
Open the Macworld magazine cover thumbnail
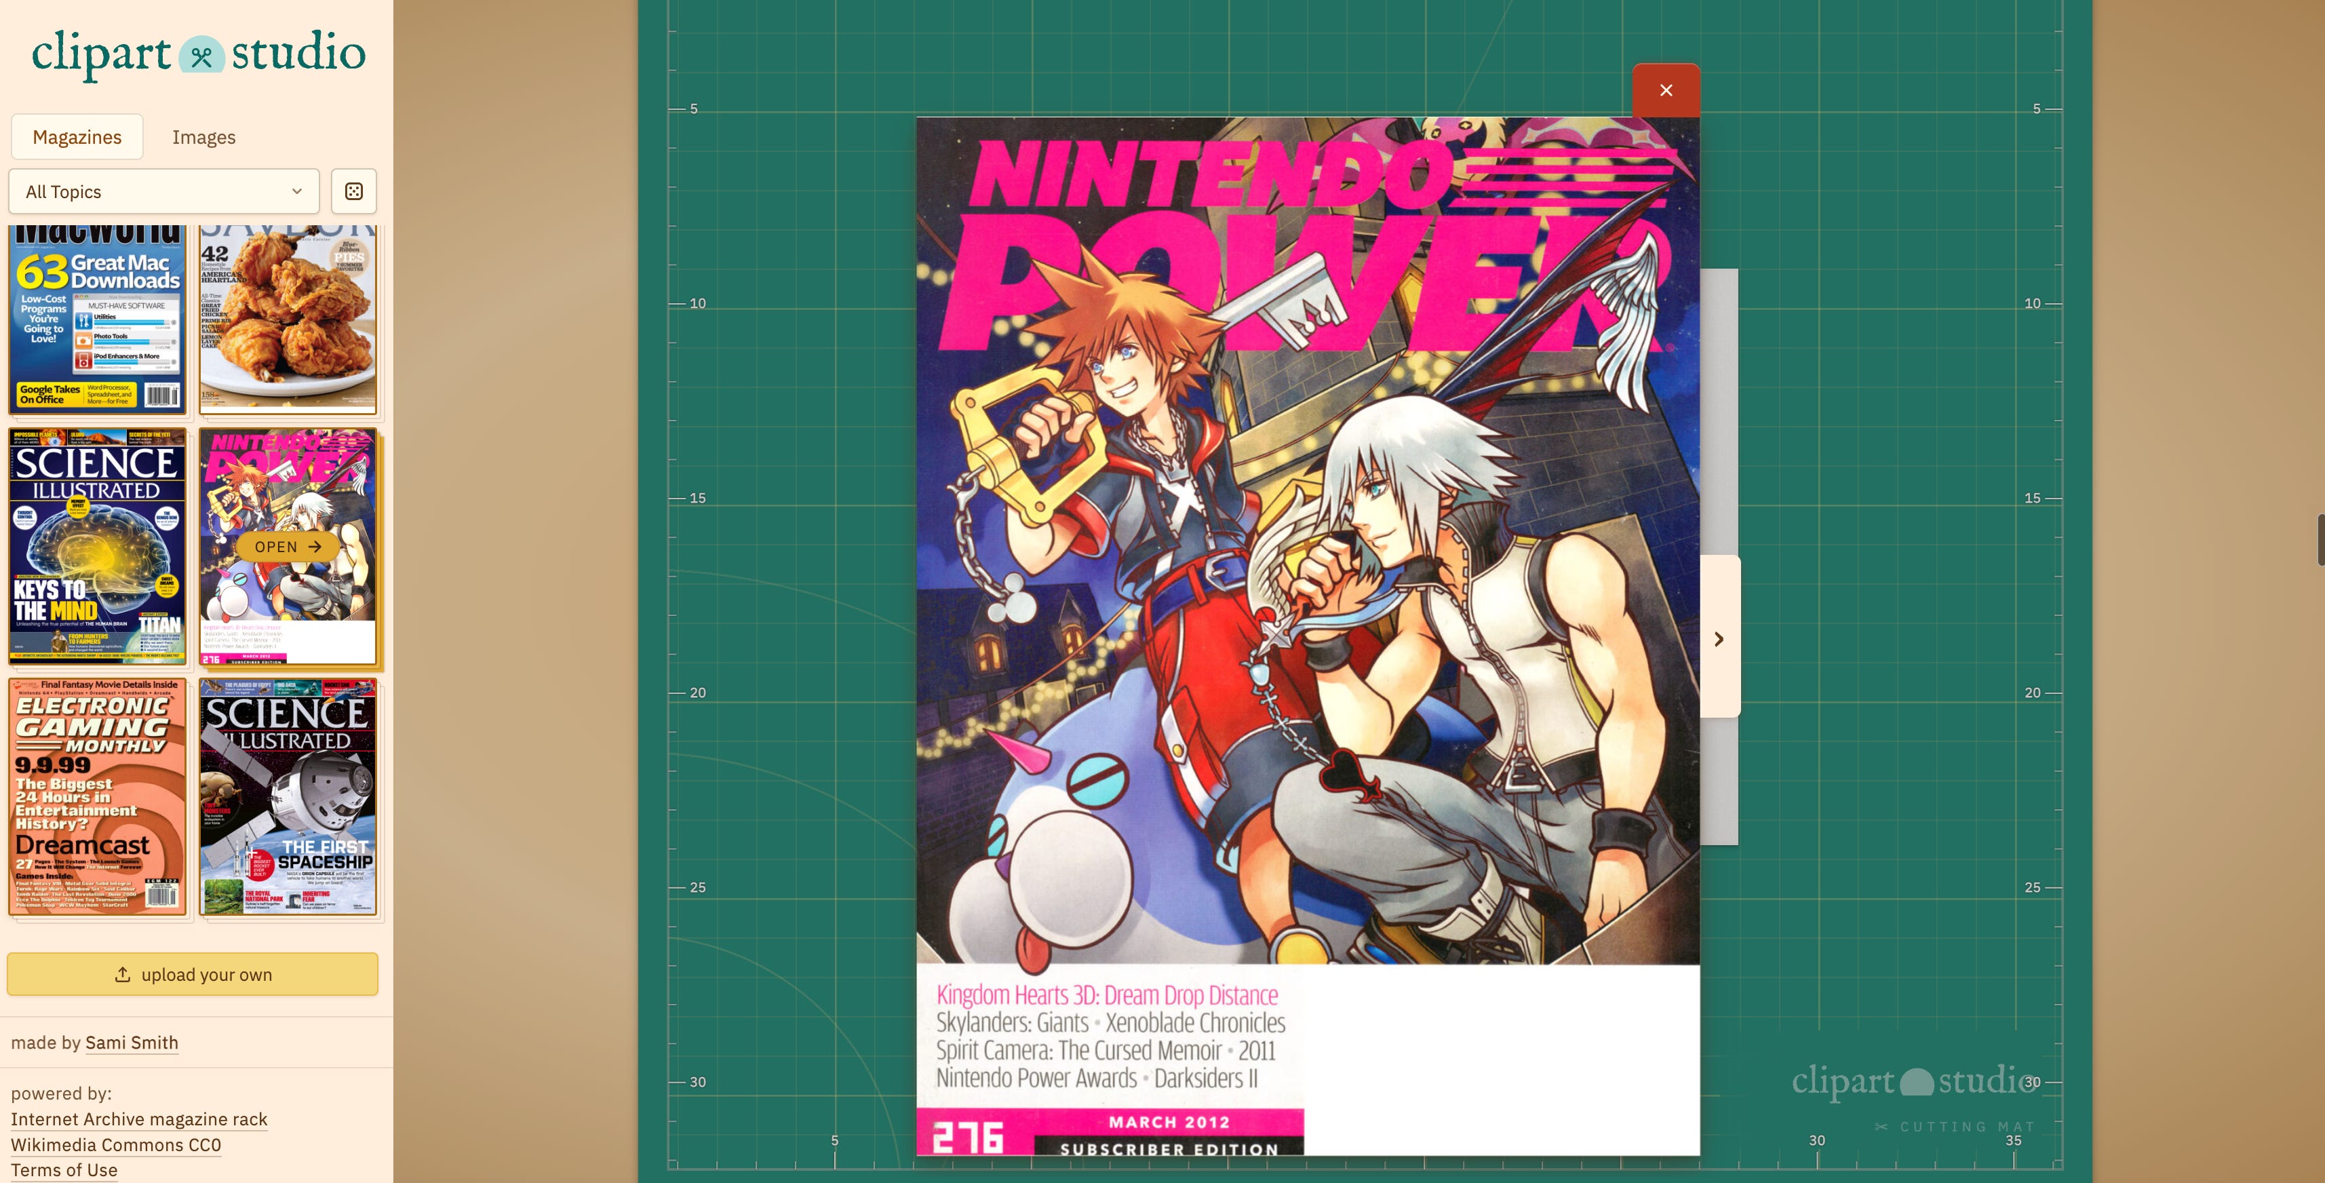[x=98, y=320]
